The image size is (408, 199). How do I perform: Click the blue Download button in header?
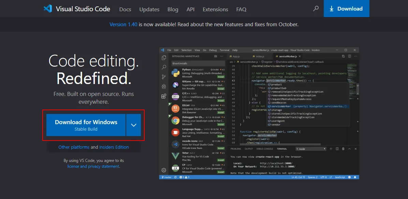[x=347, y=9]
